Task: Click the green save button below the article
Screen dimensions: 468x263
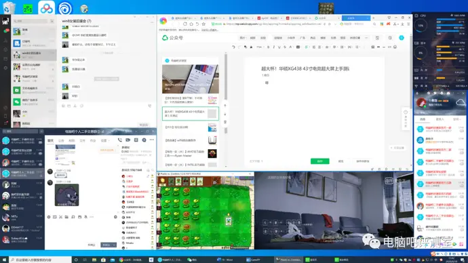Action: pyautogui.click(x=319, y=161)
